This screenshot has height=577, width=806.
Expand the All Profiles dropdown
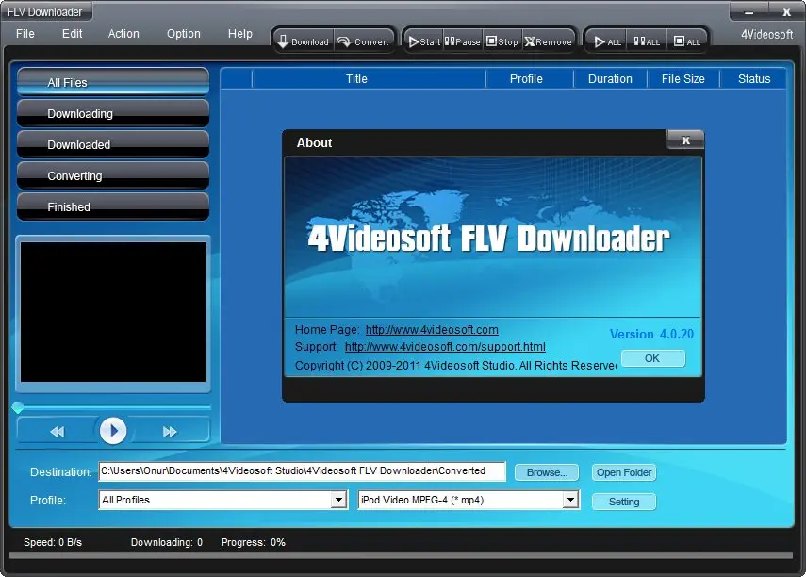click(x=338, y=500)
